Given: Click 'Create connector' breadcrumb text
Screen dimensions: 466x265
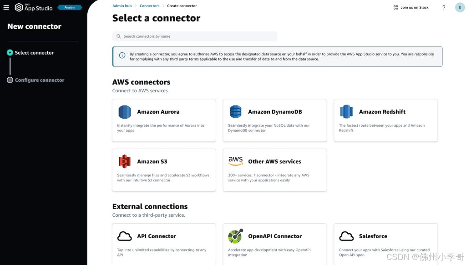Looking at the screenshot, I should point(182,6).
